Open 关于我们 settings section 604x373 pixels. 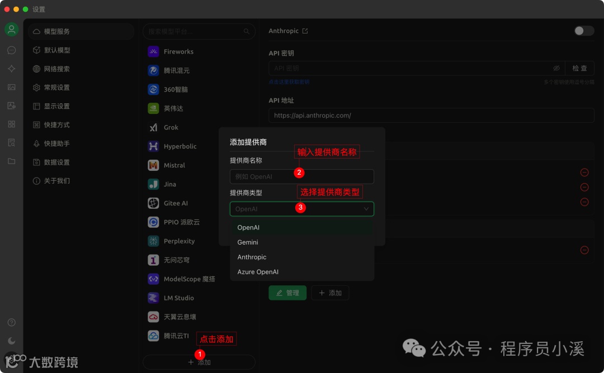[x=81, y=181]
